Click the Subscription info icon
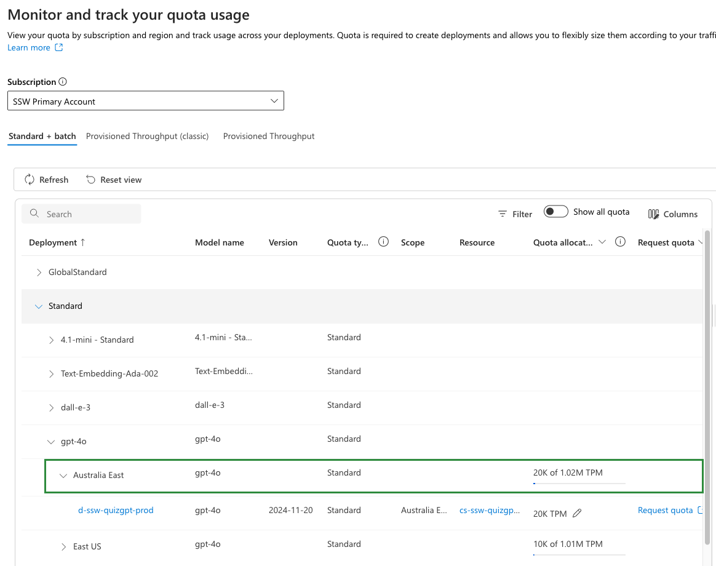Screen dimensions: 716x566 click(x=63, y=82)
